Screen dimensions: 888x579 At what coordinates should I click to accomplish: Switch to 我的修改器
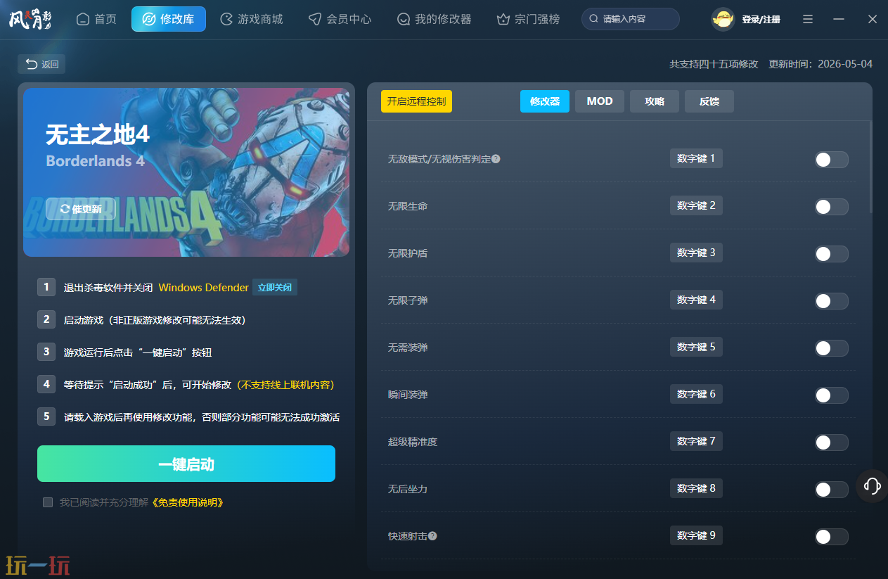(x=435, y=19)
